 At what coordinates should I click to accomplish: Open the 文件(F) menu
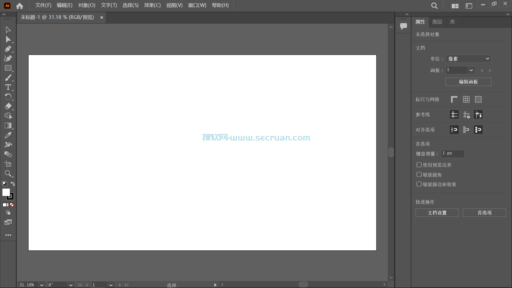[43, 5]
